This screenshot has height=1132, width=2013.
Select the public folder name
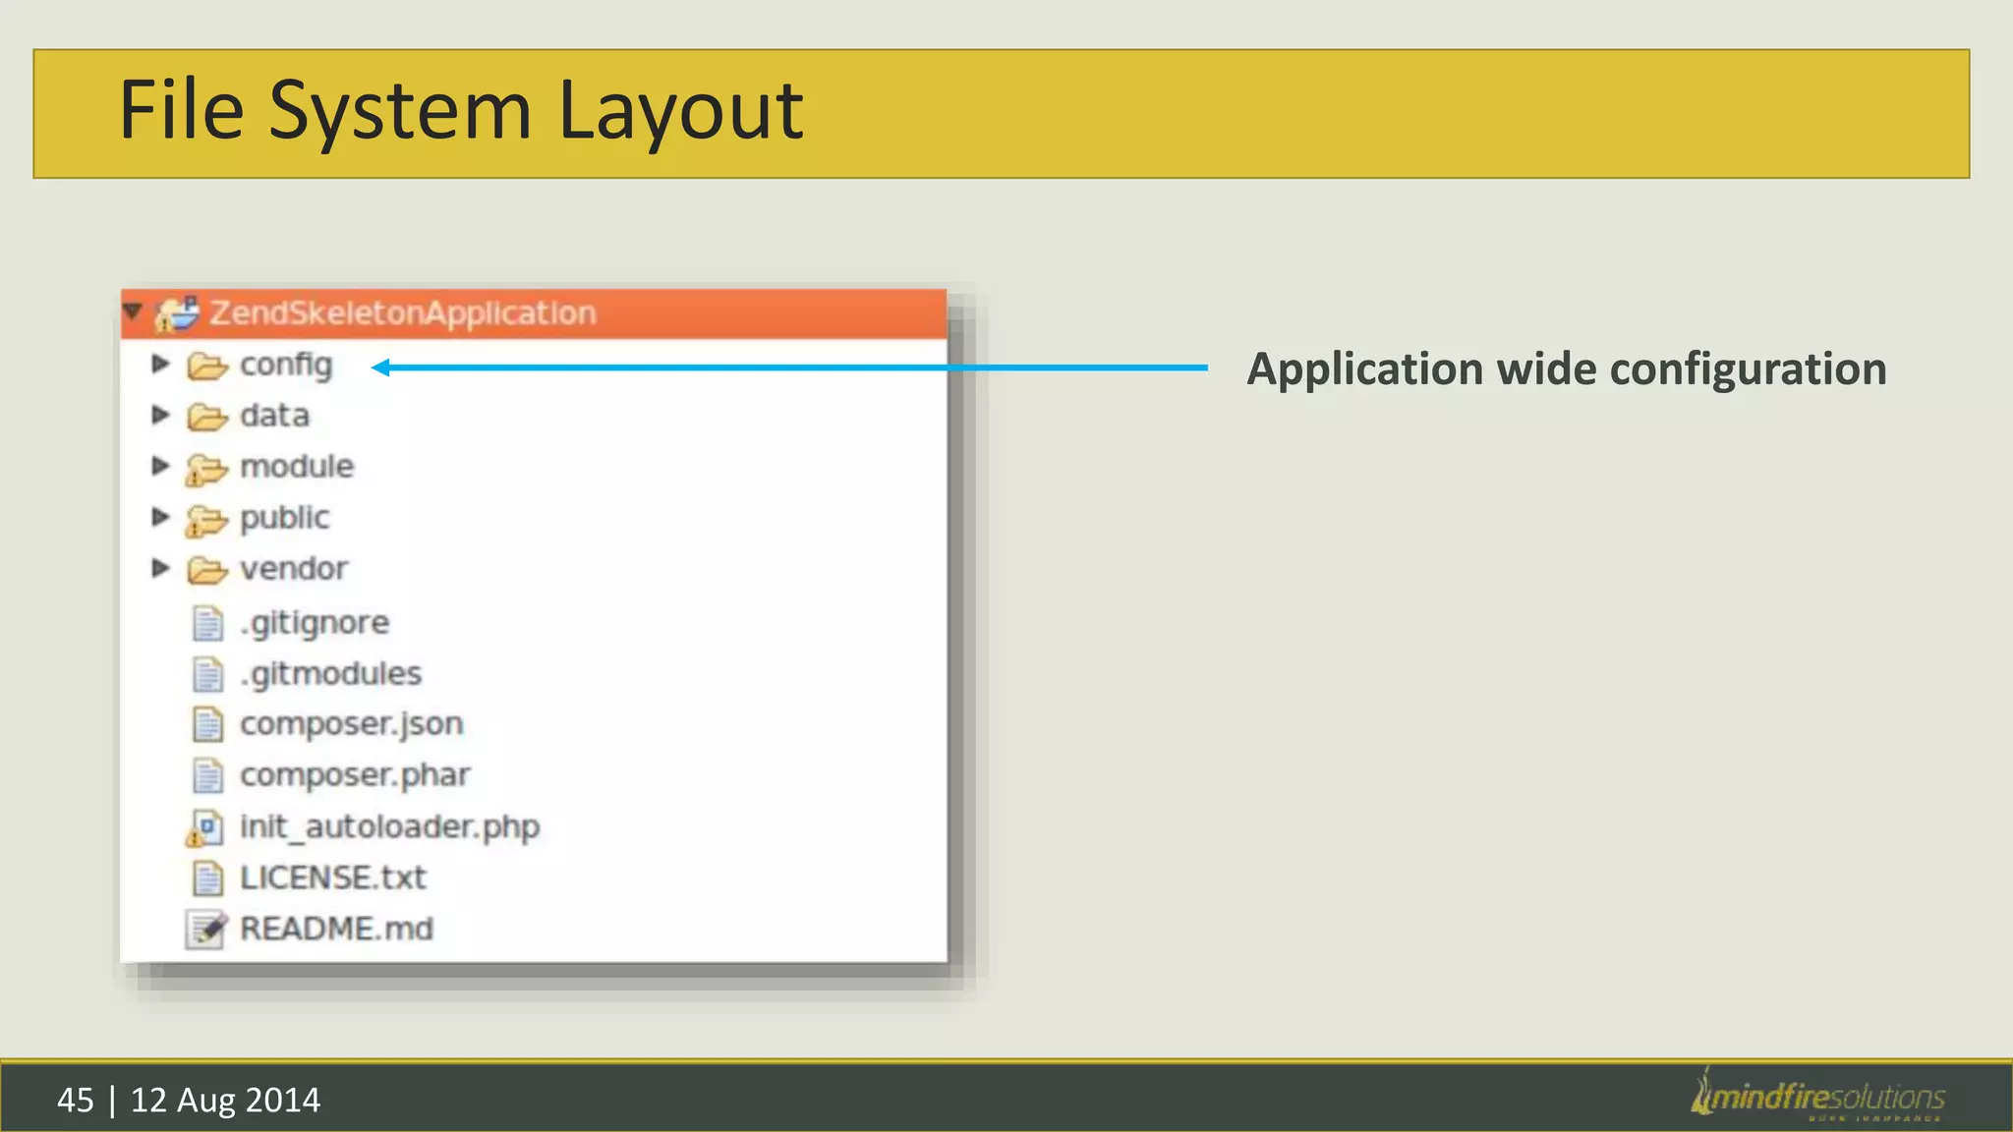point(285,519)
